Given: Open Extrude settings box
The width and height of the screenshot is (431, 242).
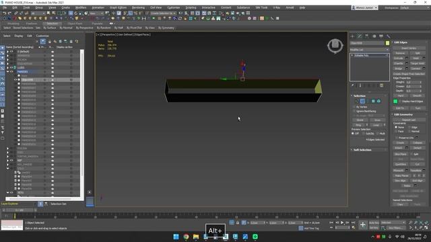Looking at the screenshot, I should click(x=407, y=58).
